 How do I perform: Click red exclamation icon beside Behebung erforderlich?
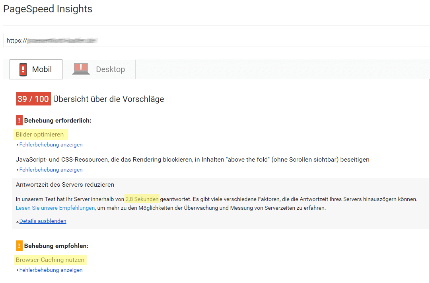click(19, 120)
